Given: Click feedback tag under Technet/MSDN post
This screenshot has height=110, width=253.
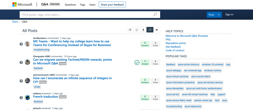Looking at the screenshot, I should (38, 68).
